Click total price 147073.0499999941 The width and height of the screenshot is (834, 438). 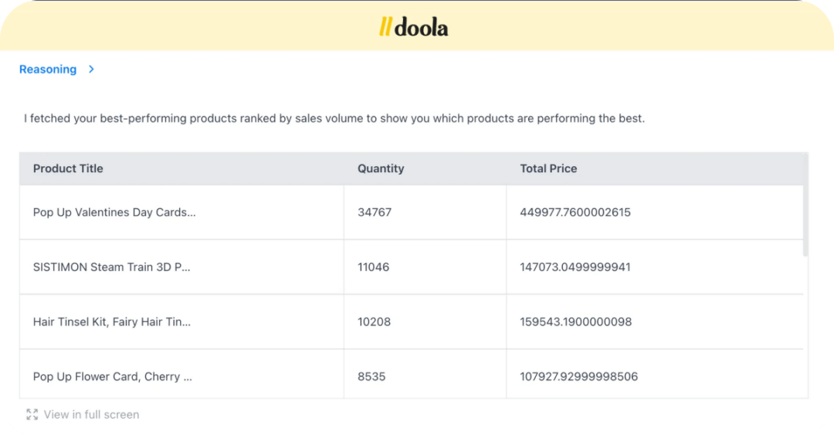click(575, 267)
